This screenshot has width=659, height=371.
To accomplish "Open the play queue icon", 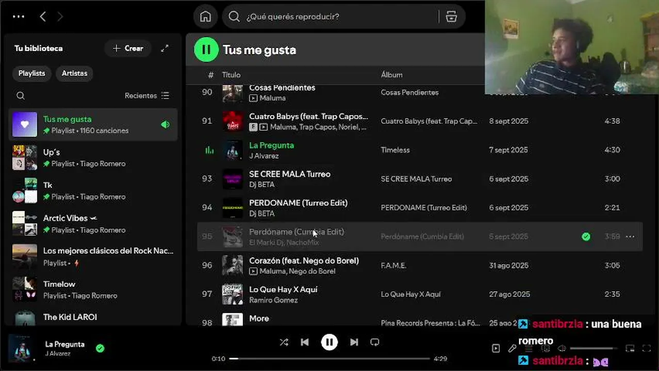I will [529, 348].
